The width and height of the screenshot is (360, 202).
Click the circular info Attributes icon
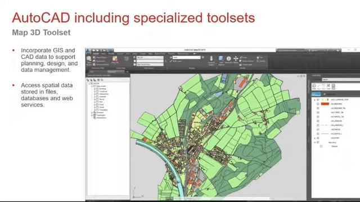(229, 58)
